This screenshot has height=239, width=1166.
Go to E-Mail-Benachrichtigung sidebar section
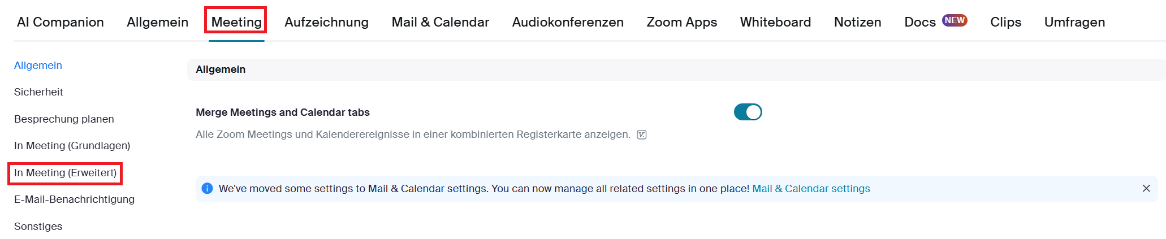tap(74, 199)
